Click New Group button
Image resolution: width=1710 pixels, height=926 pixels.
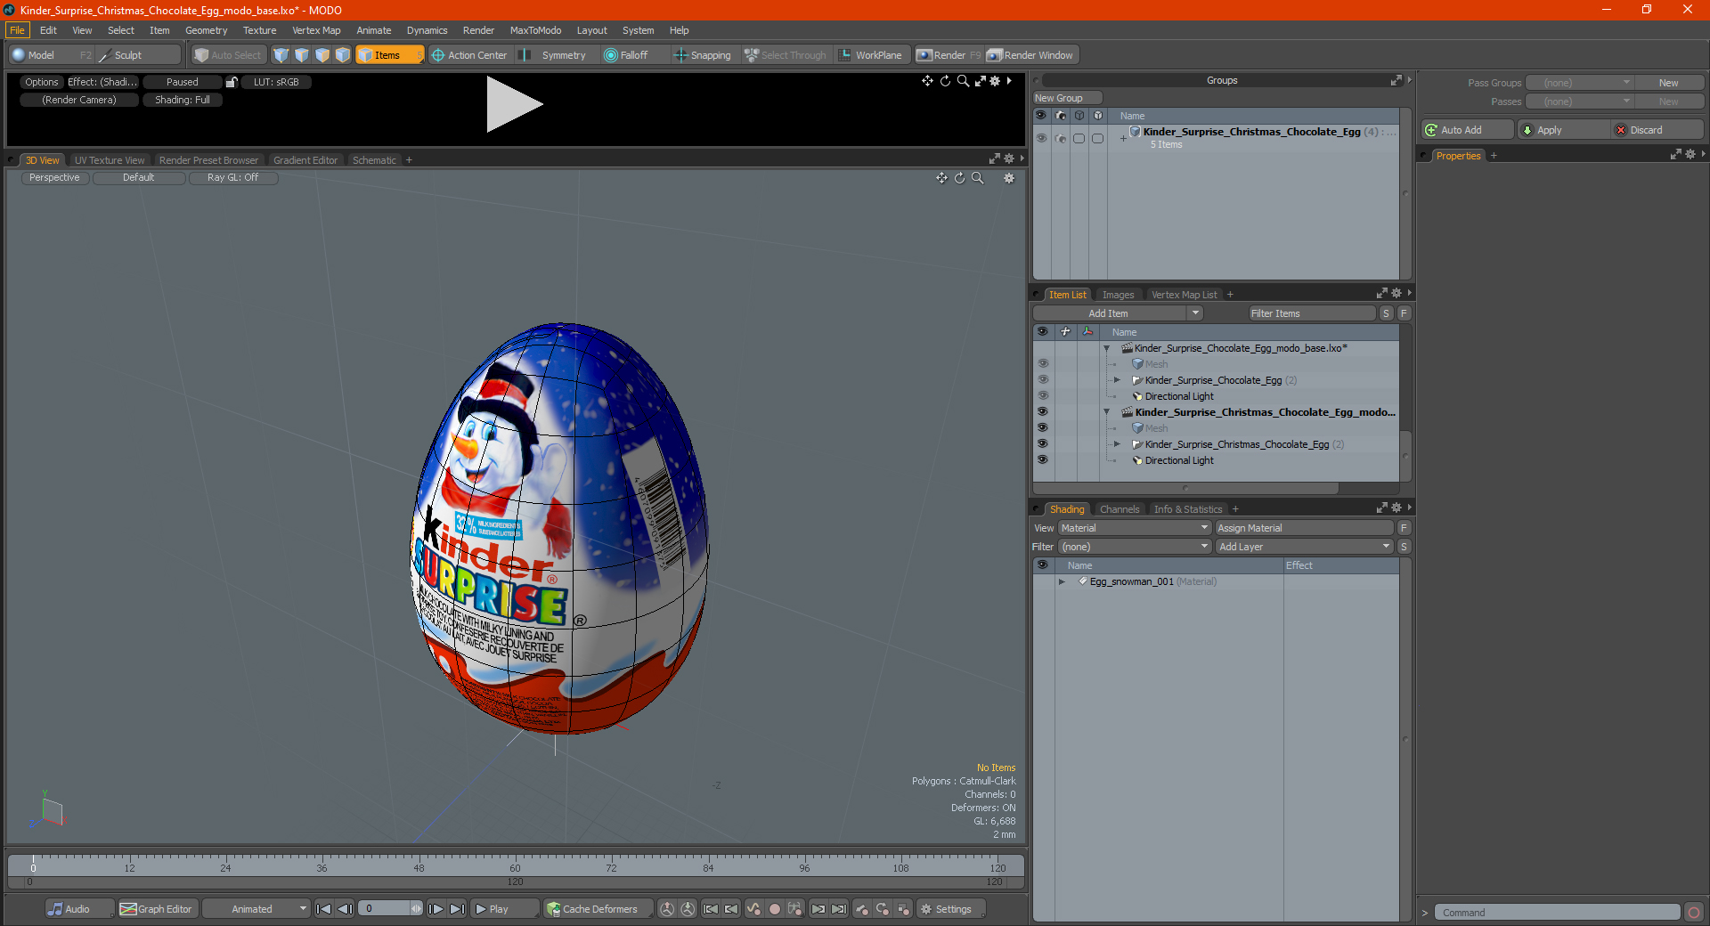pos(1067,98)
